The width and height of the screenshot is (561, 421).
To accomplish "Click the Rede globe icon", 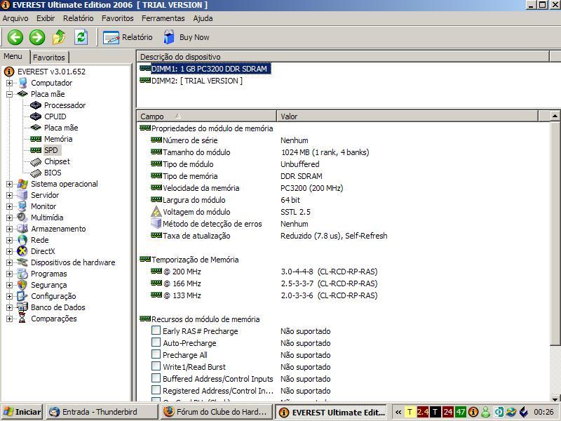I will (22, 240).
